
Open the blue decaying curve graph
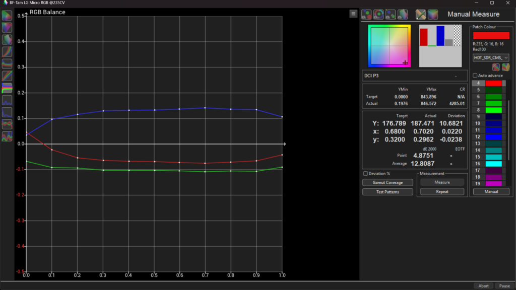point(7,112)
